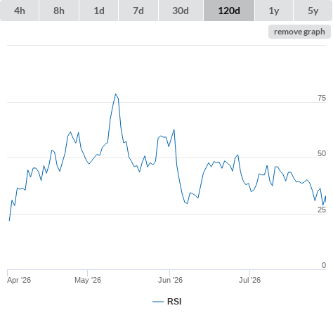Click the Jul '26 axis label
Screen dimensions: 333x320
[x=249, y=280]
